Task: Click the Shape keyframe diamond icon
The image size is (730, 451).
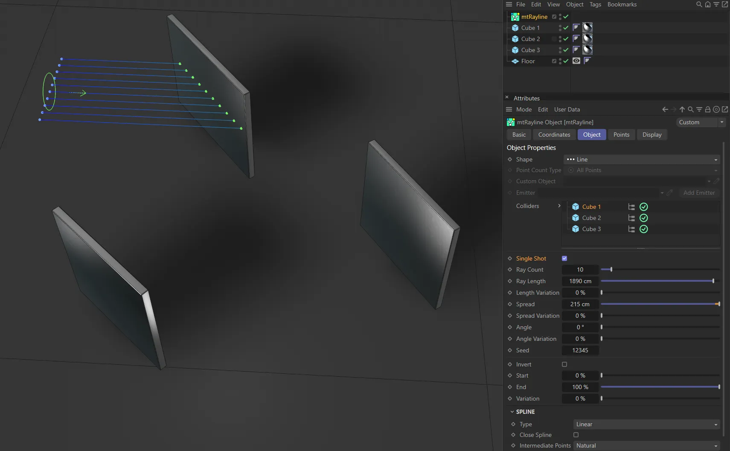Action: pyautogui.click(x=510, y=159)
